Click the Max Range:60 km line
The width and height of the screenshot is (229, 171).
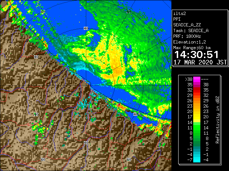point(192,48)
